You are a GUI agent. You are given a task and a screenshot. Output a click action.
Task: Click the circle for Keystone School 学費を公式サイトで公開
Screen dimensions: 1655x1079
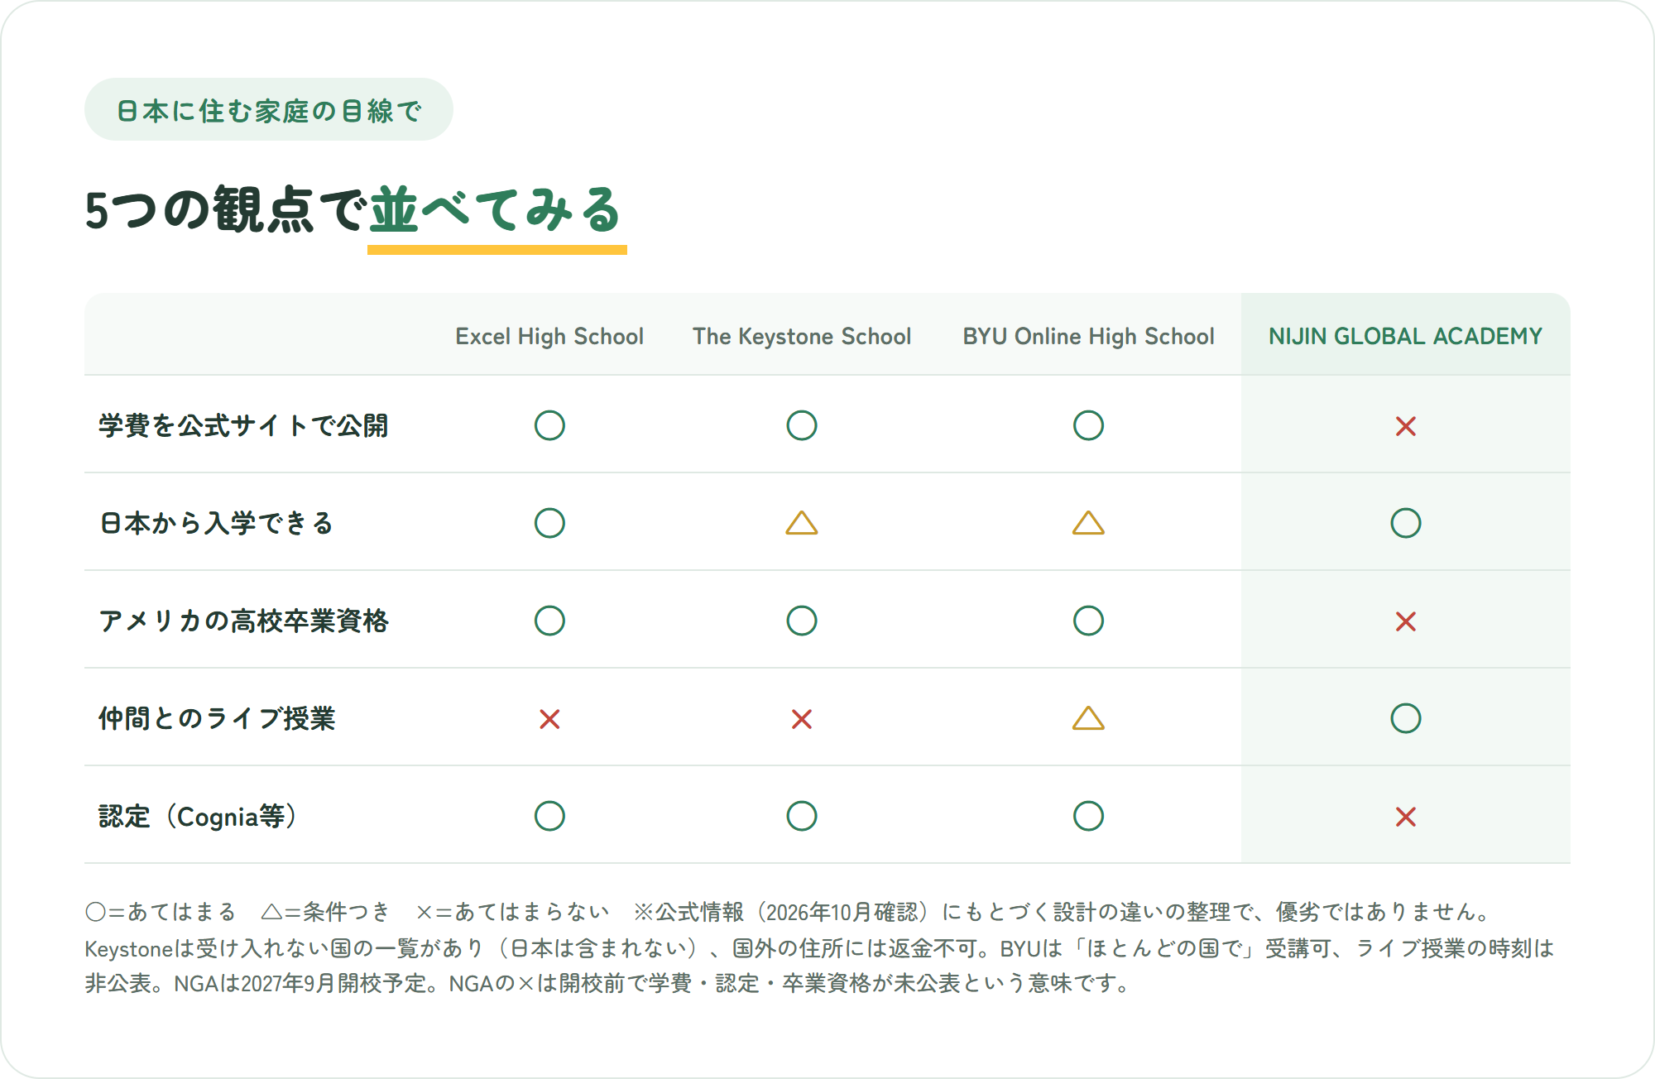[x=802, y=425]
